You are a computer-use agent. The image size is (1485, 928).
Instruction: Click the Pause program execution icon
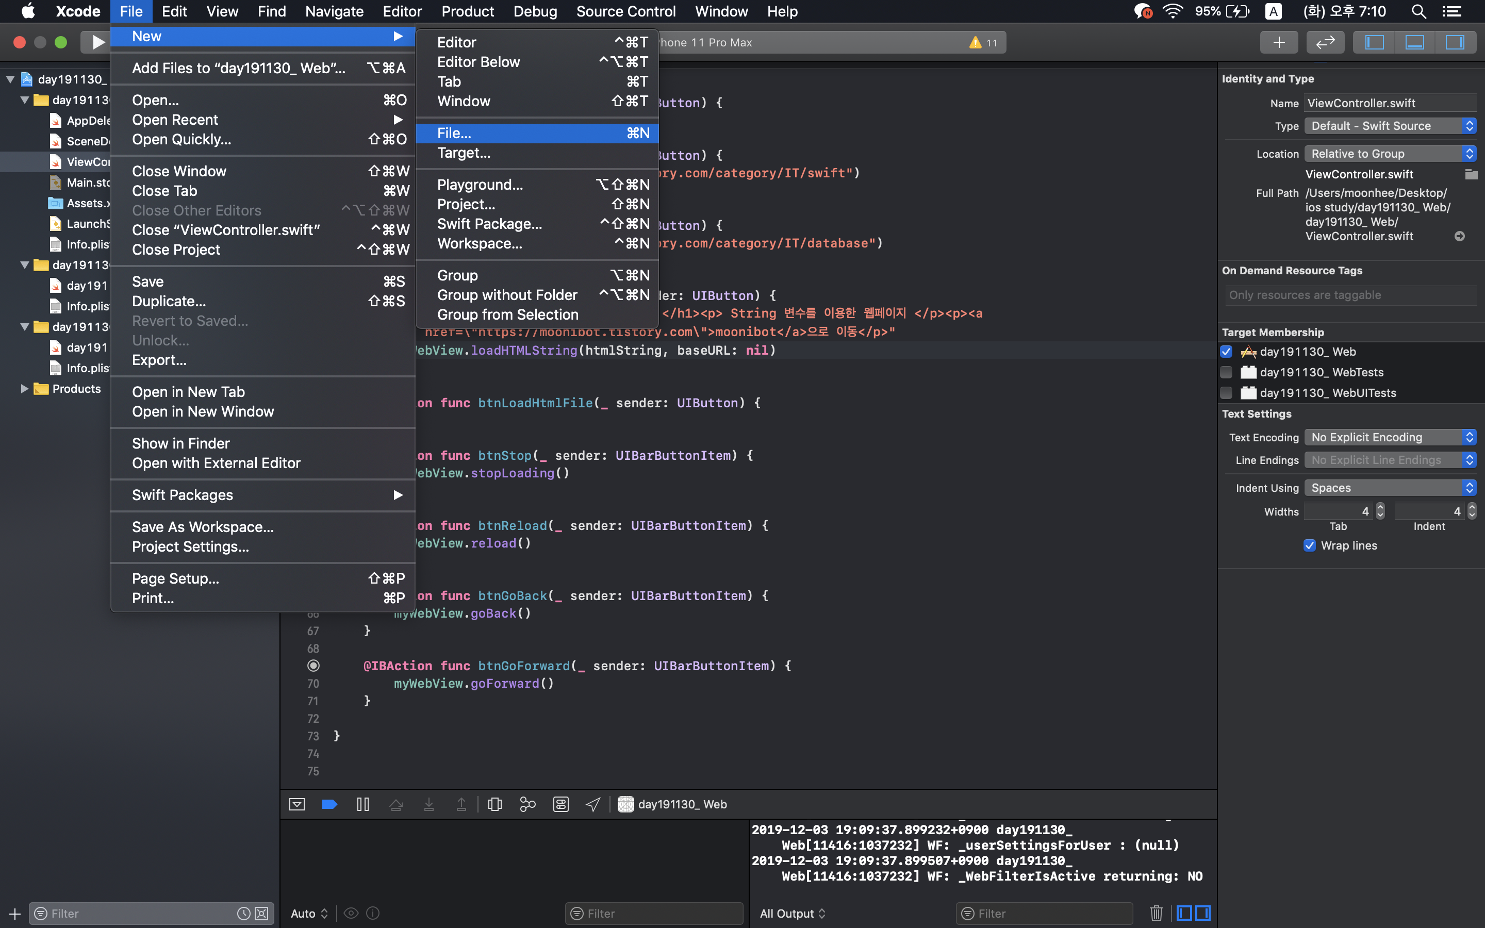[362, 804]
